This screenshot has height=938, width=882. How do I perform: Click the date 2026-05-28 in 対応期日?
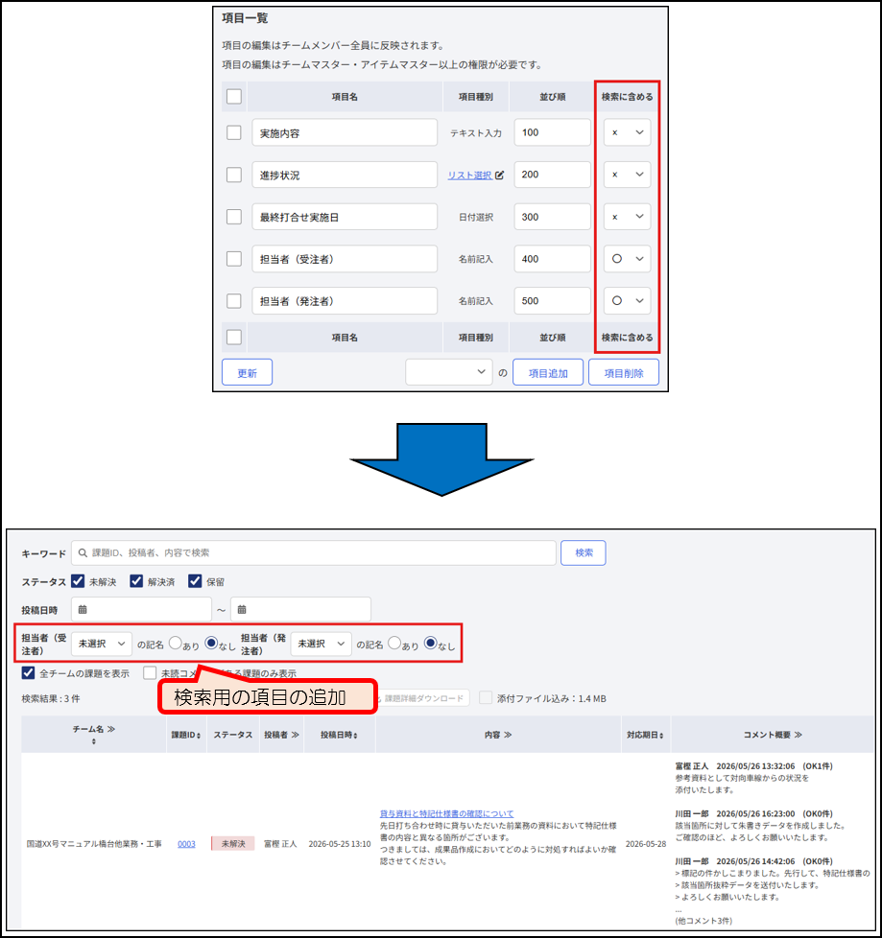click(646, 843)
